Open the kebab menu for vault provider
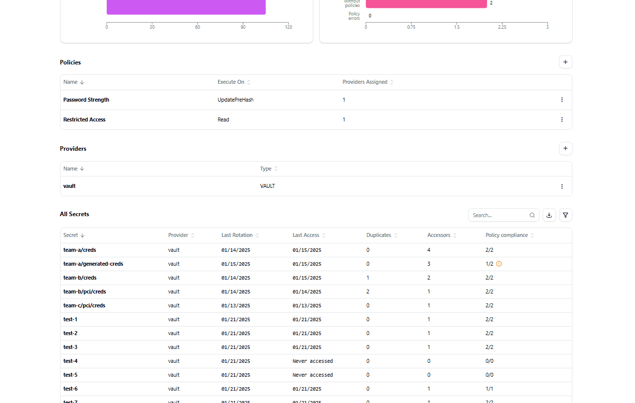Image resolution: width=635 pixels, height=403 pixels. point(562,186)
